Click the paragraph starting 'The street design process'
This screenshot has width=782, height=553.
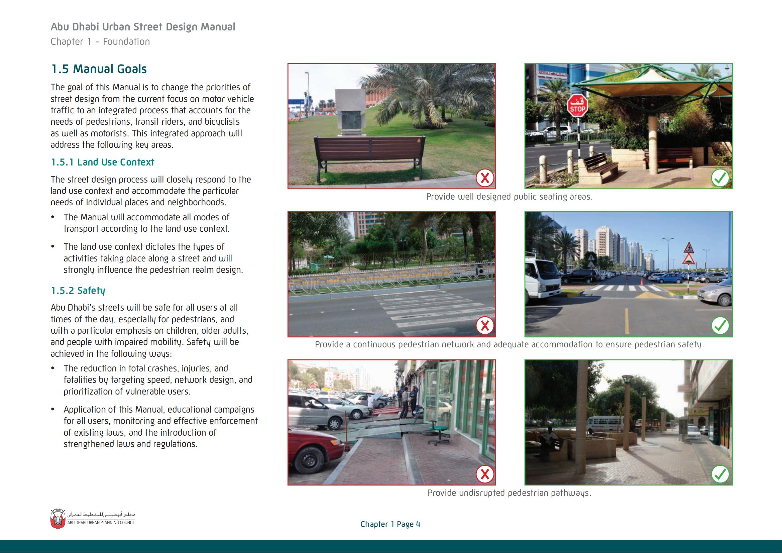(151, 191)
